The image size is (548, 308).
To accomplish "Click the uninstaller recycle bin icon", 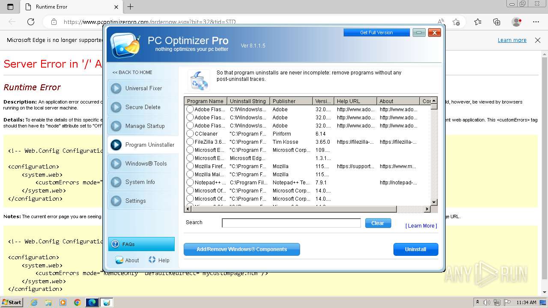I will pyautogui.click(x=199, y=80).
